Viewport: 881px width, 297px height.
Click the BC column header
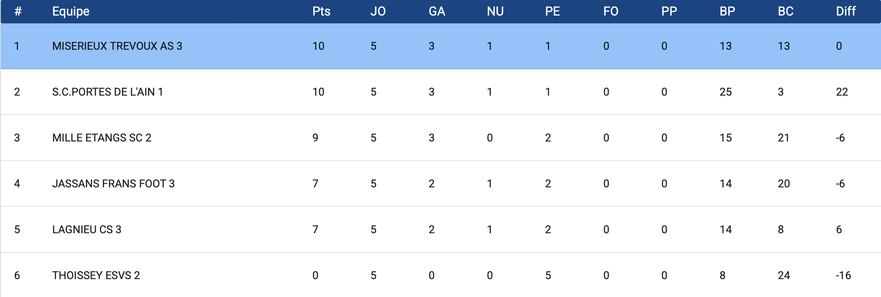(786, 11)
